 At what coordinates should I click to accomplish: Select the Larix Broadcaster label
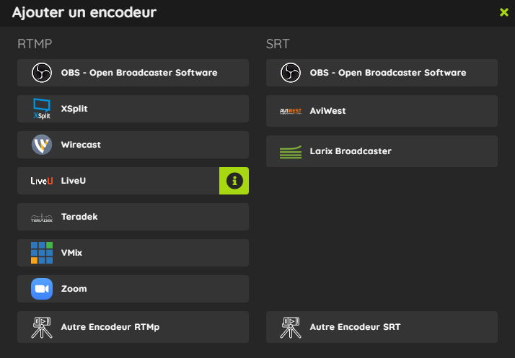click(x=351, y=151)
